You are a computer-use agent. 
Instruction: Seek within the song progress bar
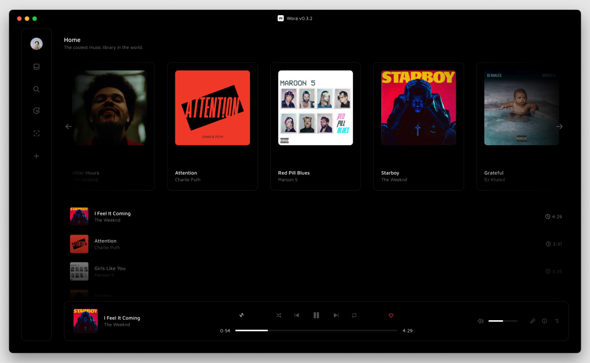[x=316, y=330]
